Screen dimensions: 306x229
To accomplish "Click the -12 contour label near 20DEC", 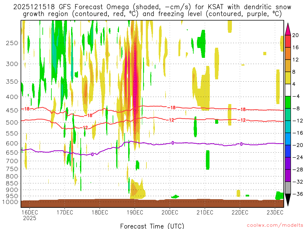I will 170,120.
